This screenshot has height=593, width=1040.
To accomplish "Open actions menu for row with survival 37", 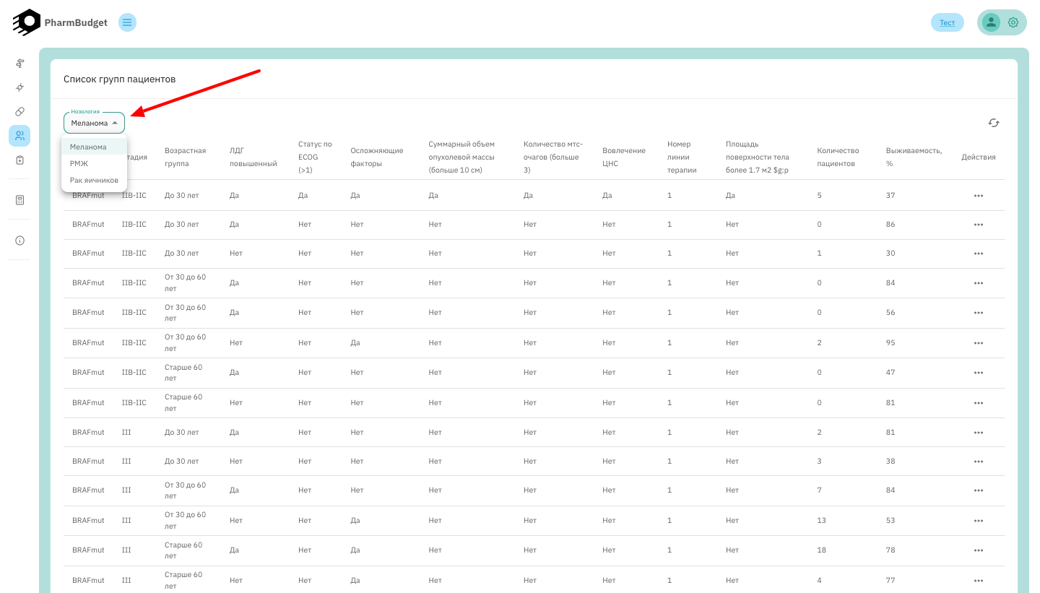I will point(979,196).
